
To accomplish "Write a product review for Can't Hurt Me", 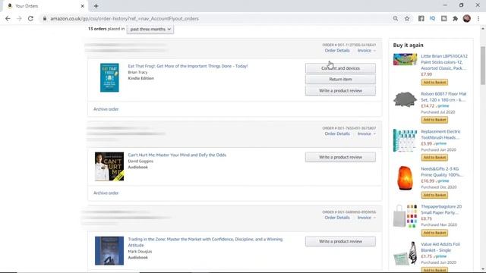I will click(340, 157).
